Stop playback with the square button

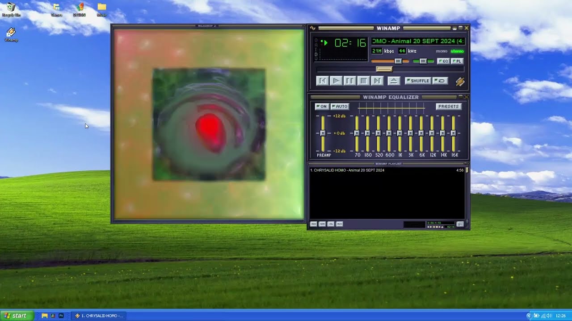[x=364, y=81]
